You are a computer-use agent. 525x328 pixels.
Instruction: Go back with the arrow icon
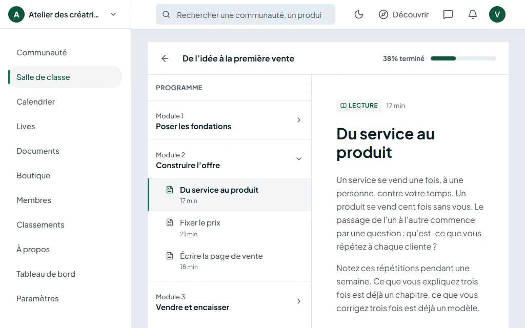[x=165, y=58]
